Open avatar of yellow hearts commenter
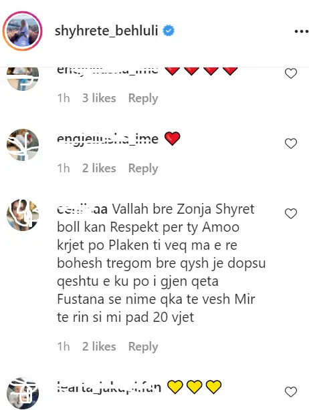This screenshot has width=309, height=410. point(23,393)
